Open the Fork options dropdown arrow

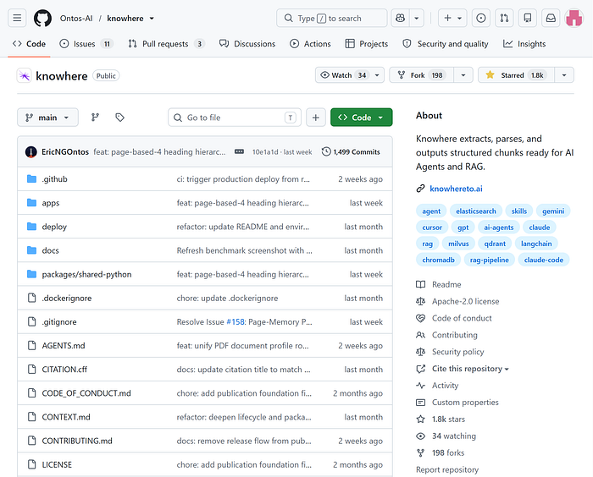tap(463, 75)
